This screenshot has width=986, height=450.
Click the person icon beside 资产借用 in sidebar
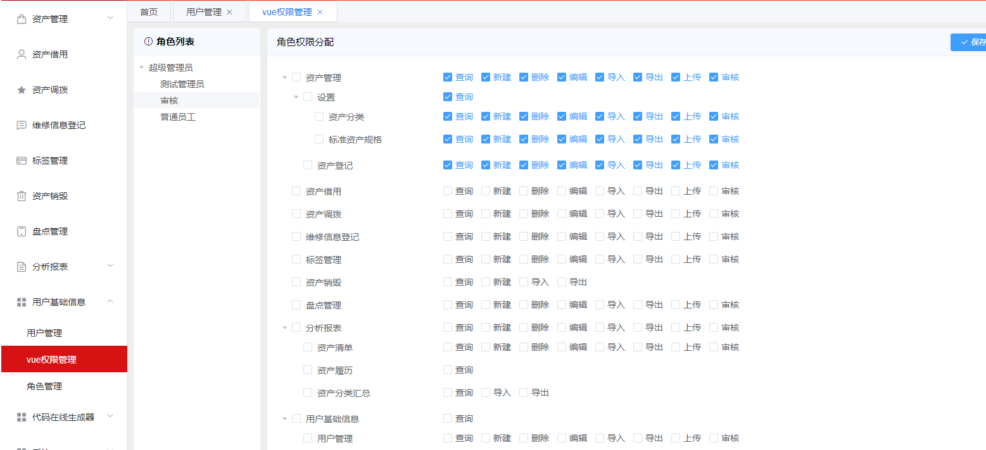(22, 54)
